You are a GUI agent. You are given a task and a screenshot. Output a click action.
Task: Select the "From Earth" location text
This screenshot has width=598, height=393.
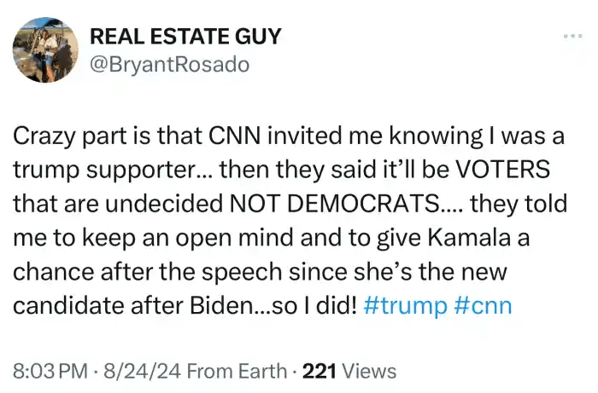pos(236,371)
